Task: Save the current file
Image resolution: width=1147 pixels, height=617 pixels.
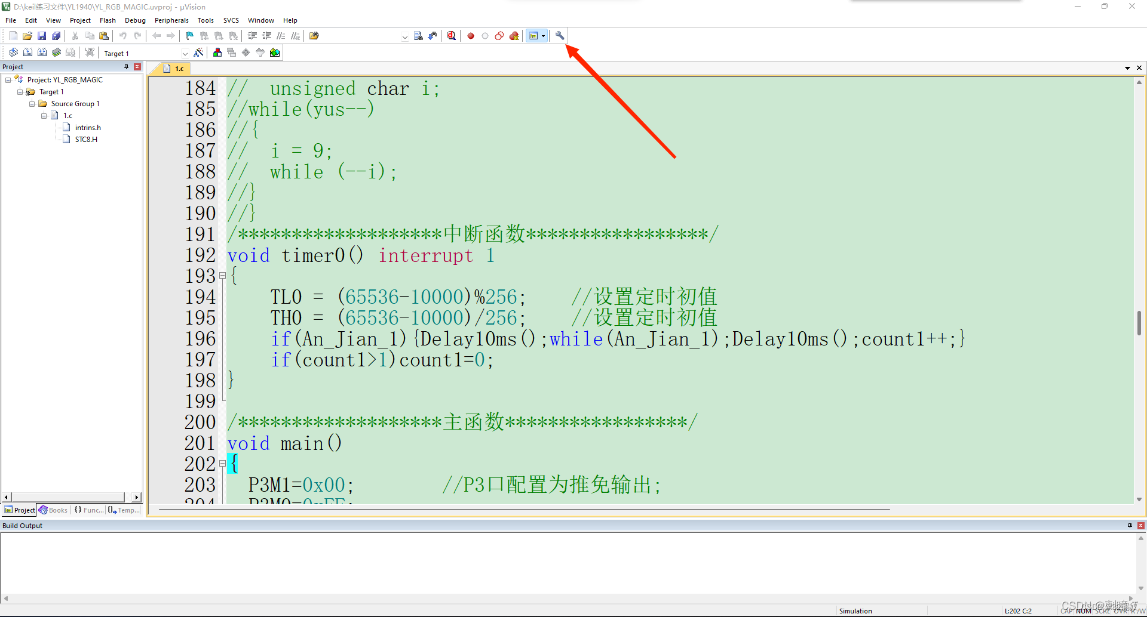Action: 42,36
